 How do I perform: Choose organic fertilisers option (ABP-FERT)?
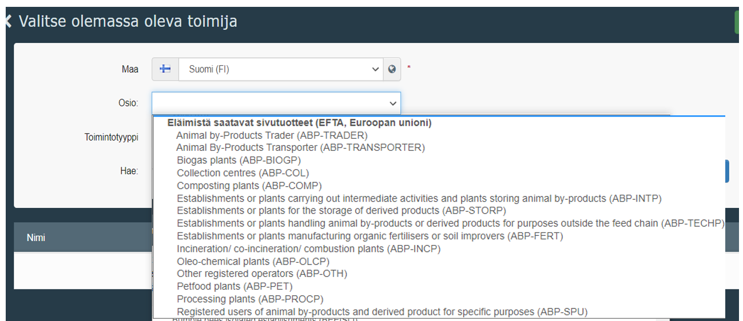click(369, 236)
